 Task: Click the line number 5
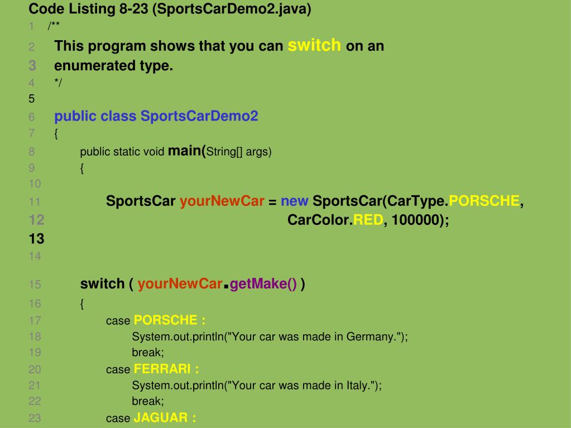point(32,99)
